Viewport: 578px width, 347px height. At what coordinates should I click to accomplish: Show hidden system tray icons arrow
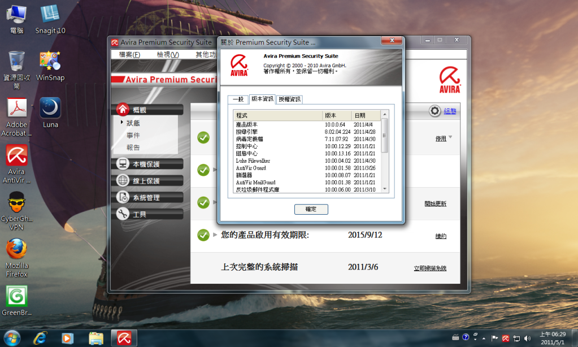tap(484, 338)
